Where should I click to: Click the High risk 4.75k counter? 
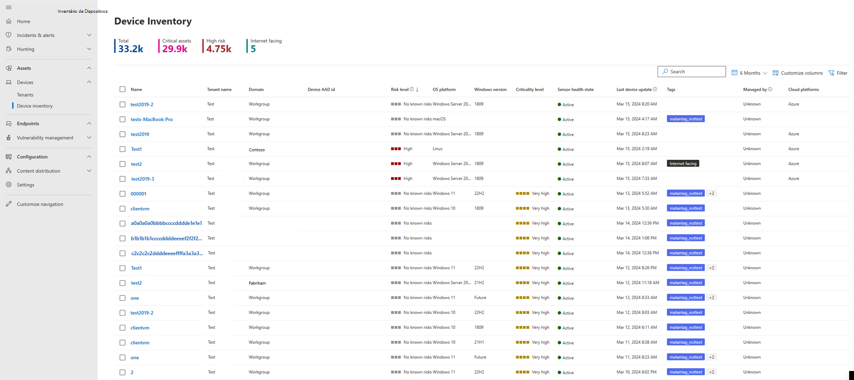tap(217, 46)
